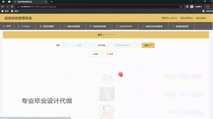The image size is (213, 119).
Task: Click the horizontal scrollbar at page bottom
Action: tap(36, 118)
